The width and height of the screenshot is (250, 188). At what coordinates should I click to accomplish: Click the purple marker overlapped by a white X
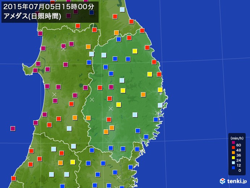64,46
